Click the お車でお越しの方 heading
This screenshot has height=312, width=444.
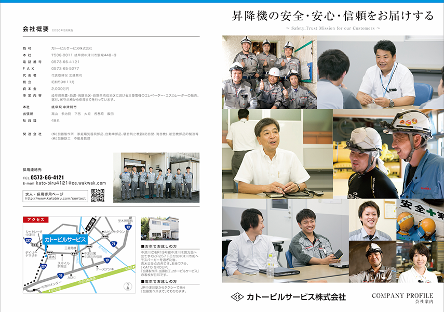pos(159,246)
